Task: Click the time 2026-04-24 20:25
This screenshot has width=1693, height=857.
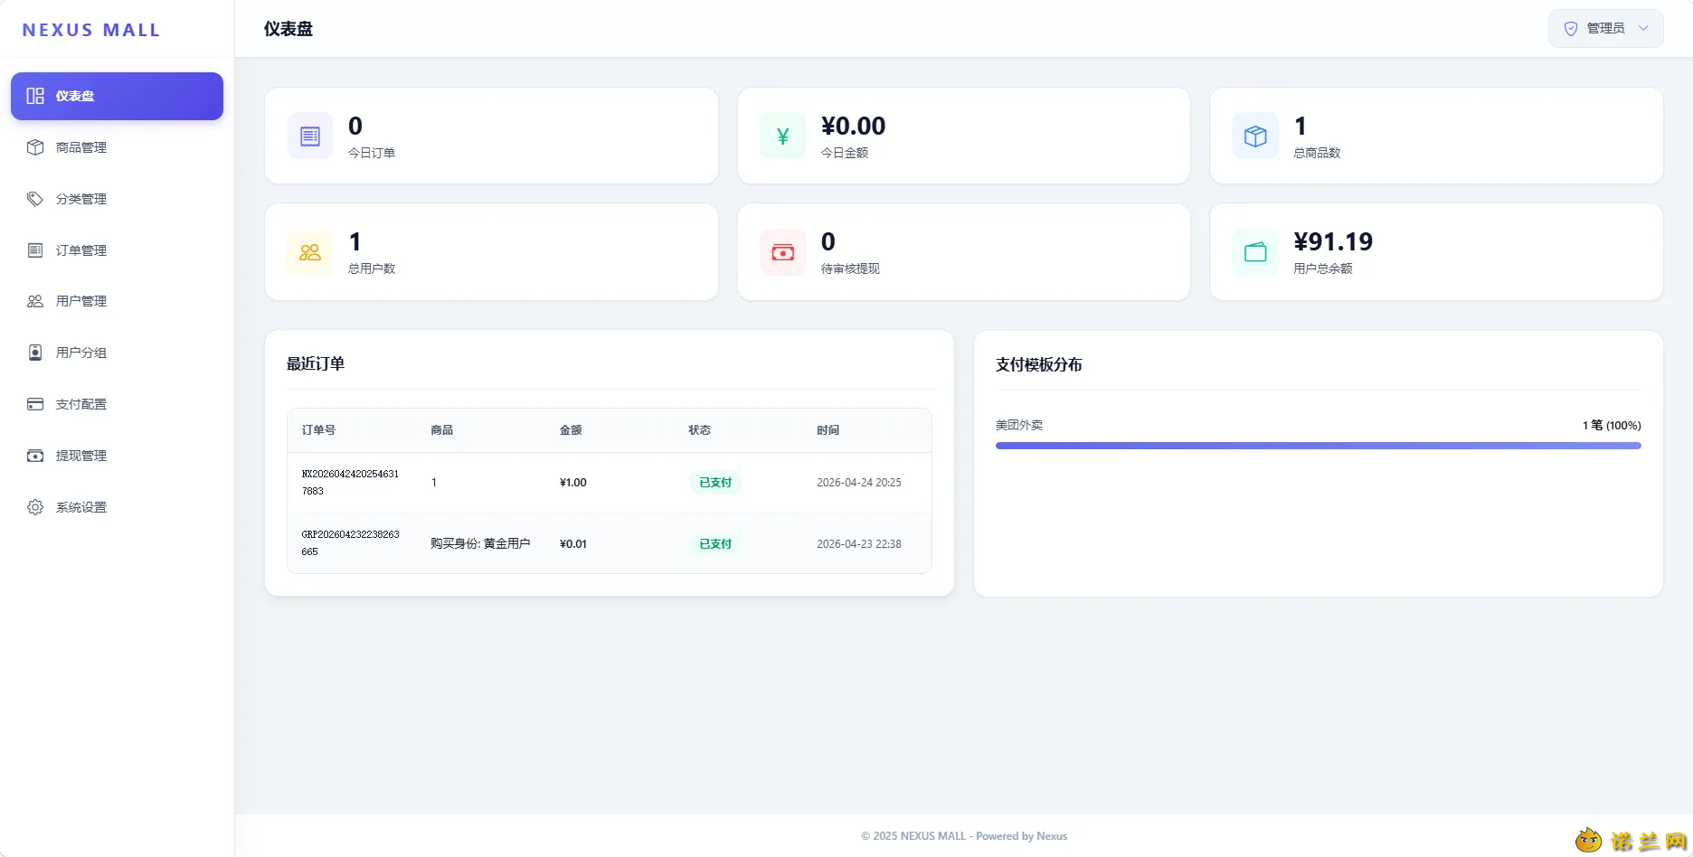Action: point(859,483)
